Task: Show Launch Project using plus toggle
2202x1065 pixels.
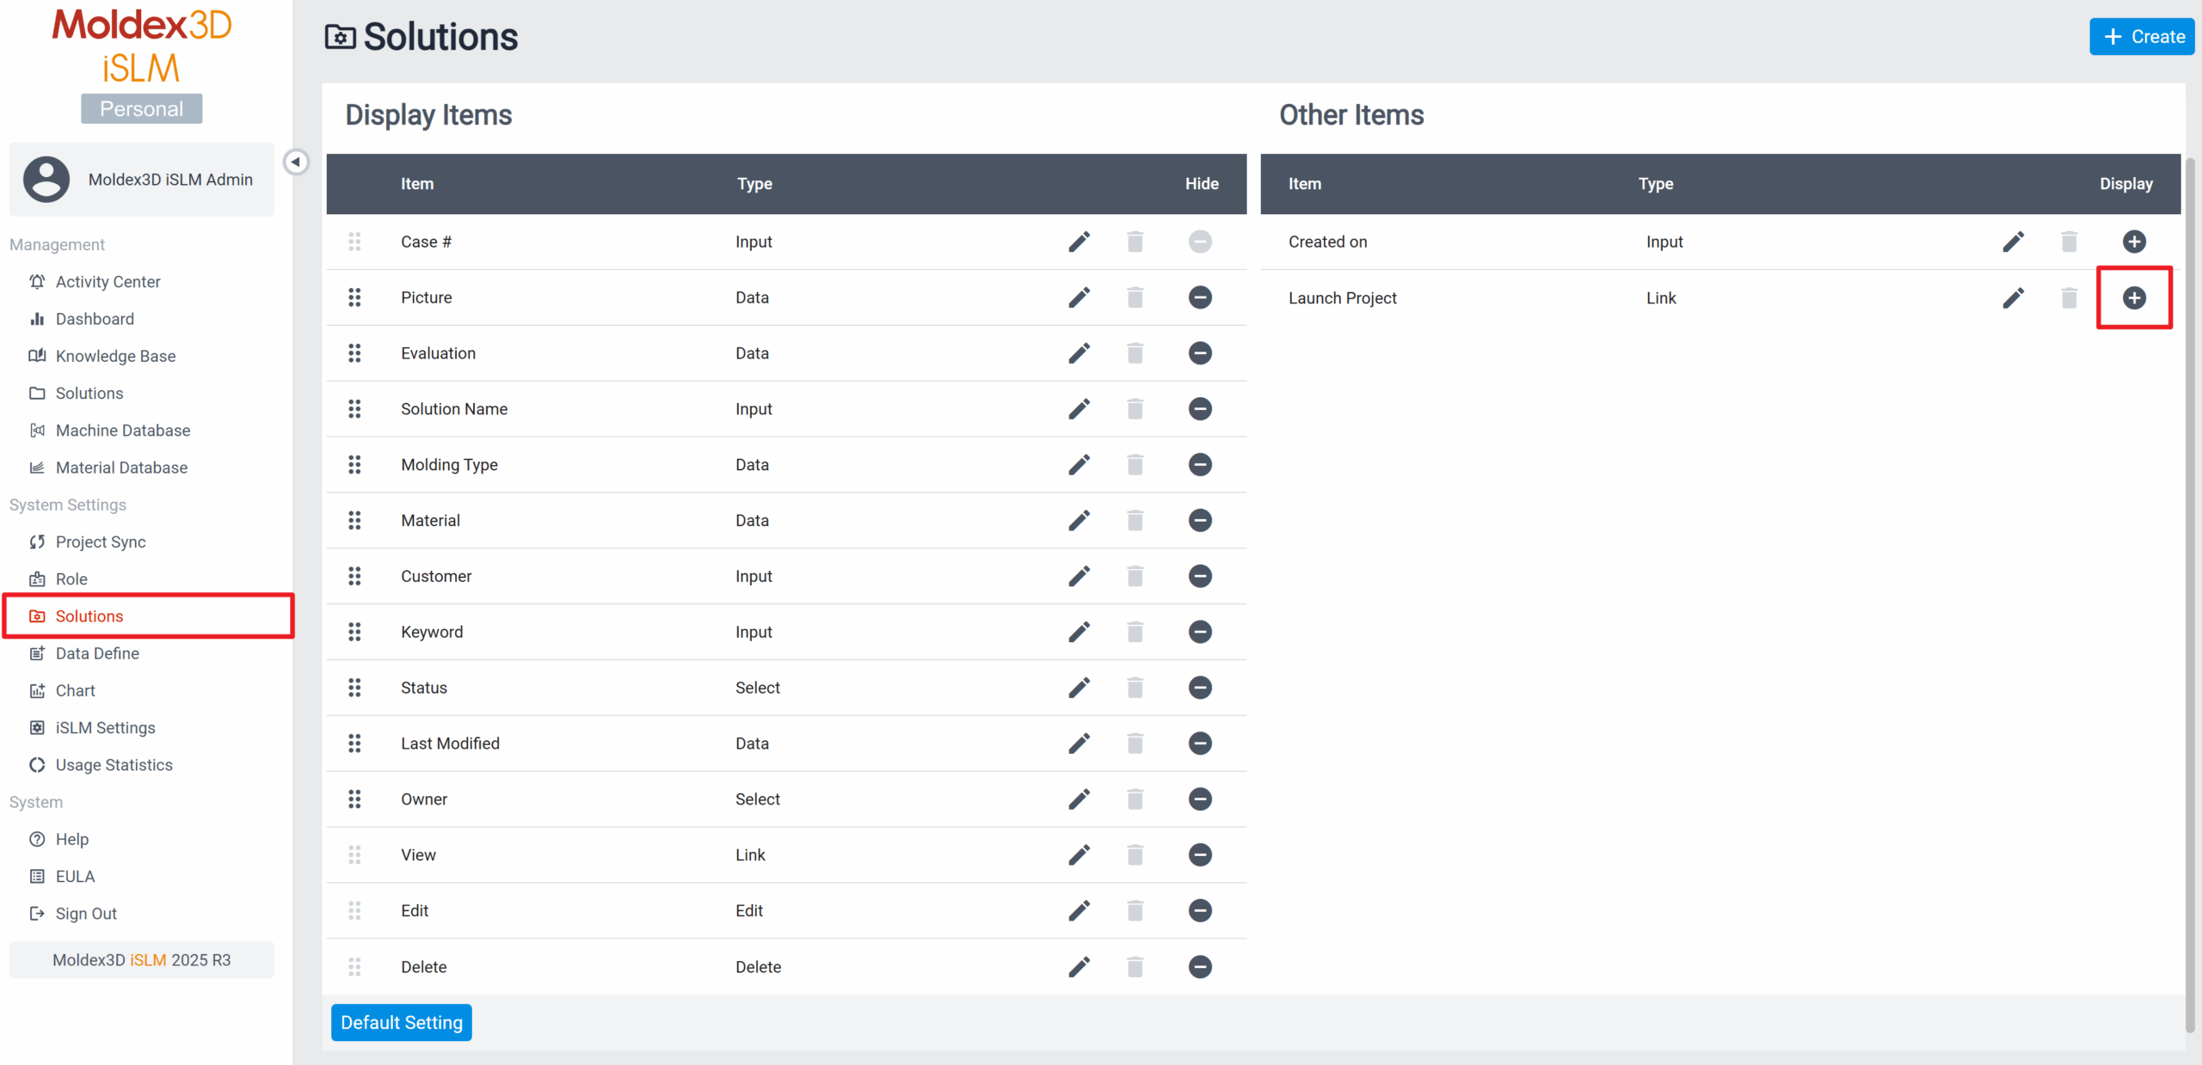Action: [2133, 298]
